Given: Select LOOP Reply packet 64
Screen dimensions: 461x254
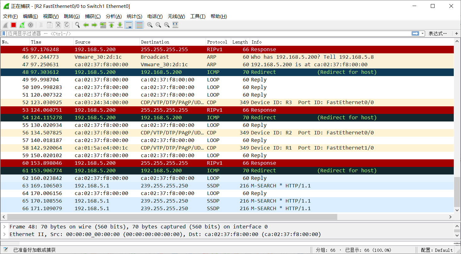Looking at the screenshot, I should (227, 193).
